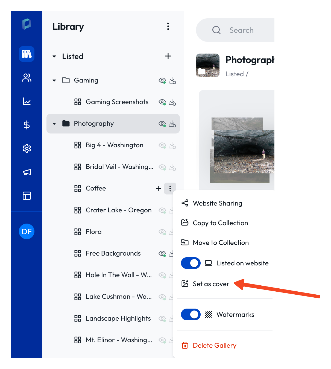Open the Settings gear icon

click(x=27, y=148)
